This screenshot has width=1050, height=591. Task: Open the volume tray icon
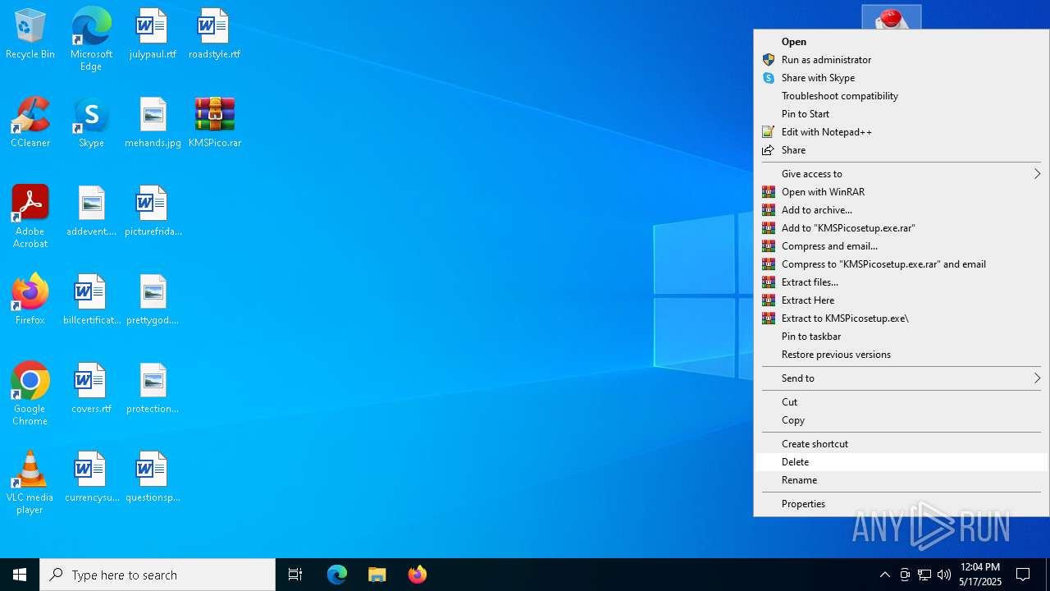943,575
